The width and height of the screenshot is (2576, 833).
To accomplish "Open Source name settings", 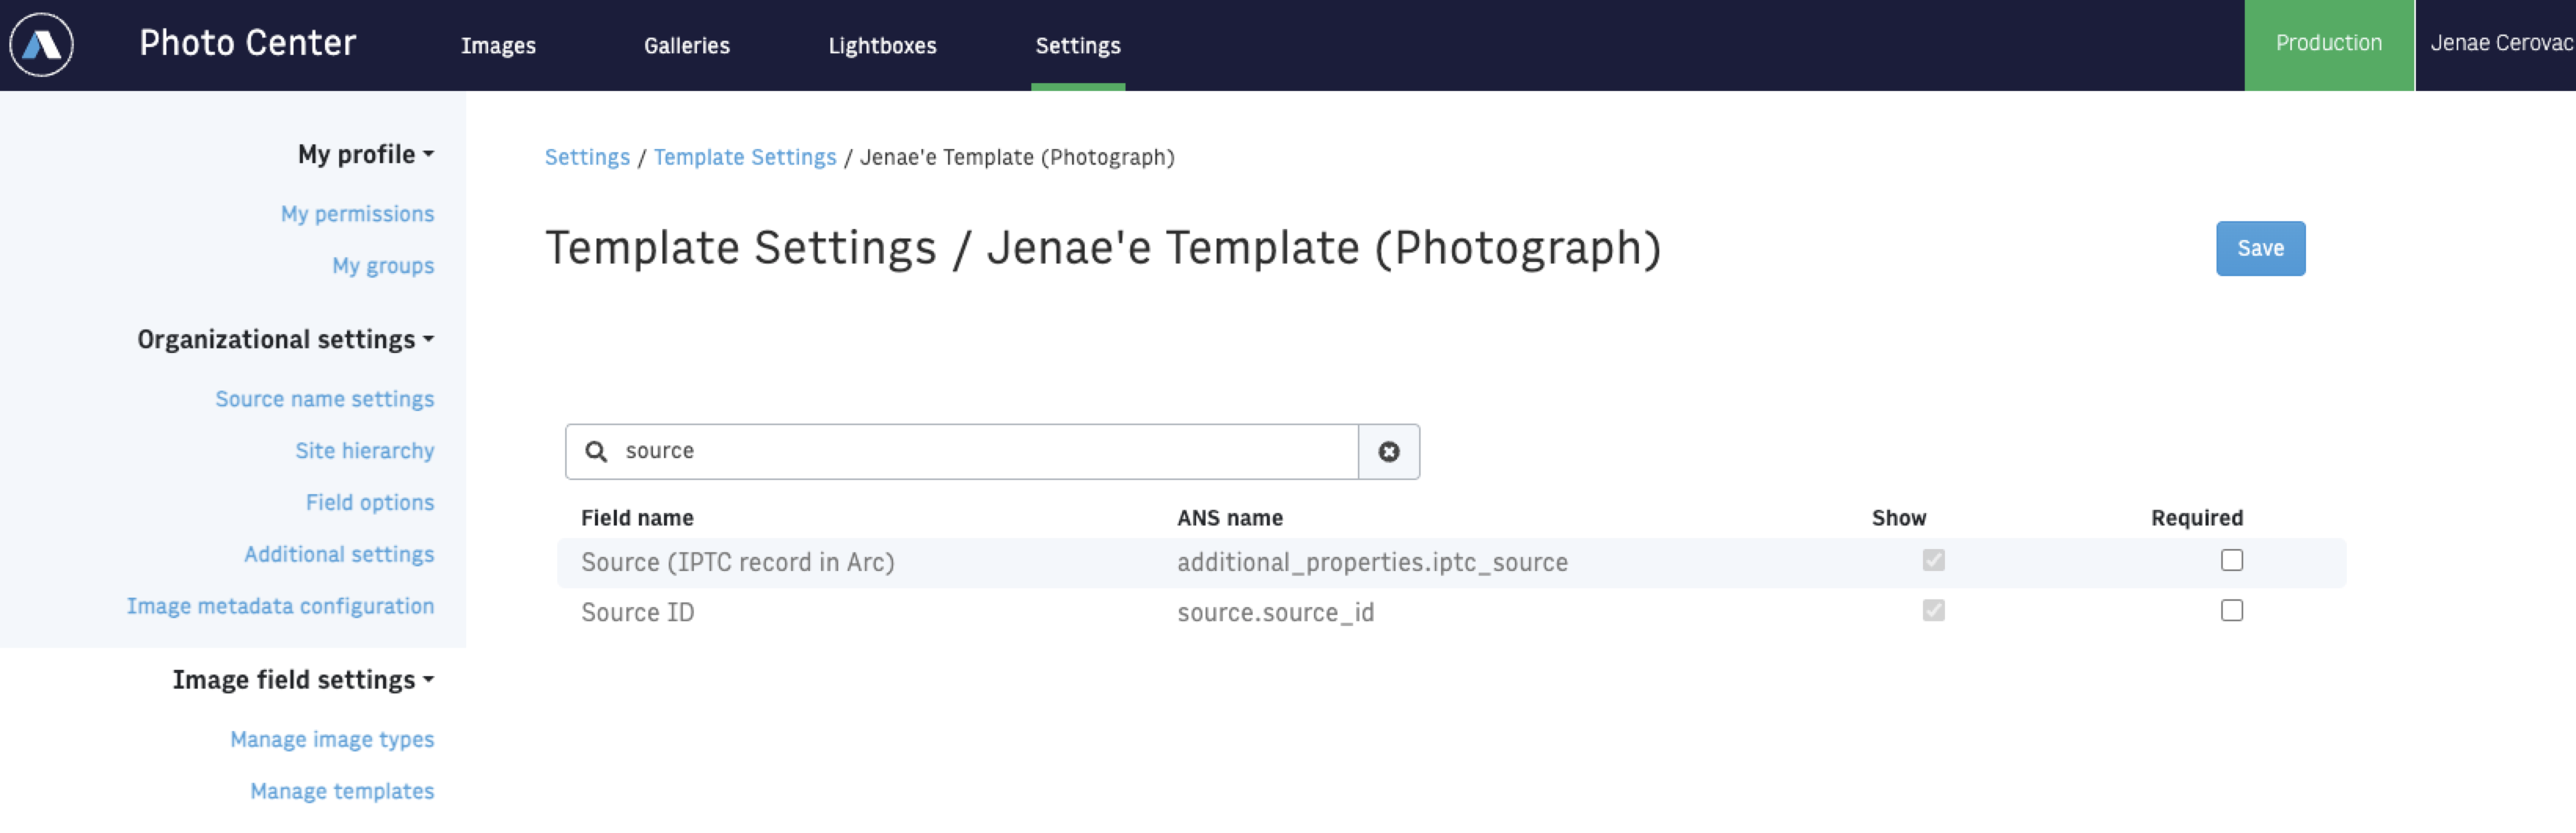I will (x=324, y=398).
